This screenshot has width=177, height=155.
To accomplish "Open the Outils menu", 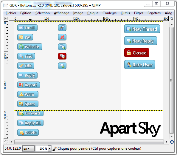I will 125,13.
